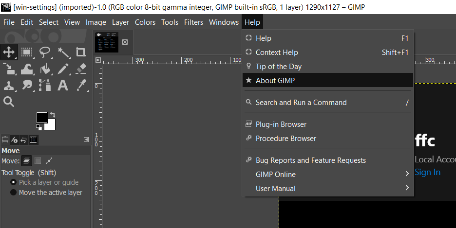Select the Rectangle Select tool
Image resolution: width=456 pixels, height=228 pixels.
[x=27, y=52]
